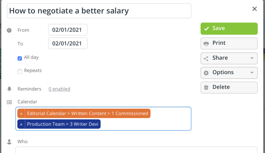Viewport: 265px width, 153px height.
Task: Click the From date field
Action: [68, 30]
